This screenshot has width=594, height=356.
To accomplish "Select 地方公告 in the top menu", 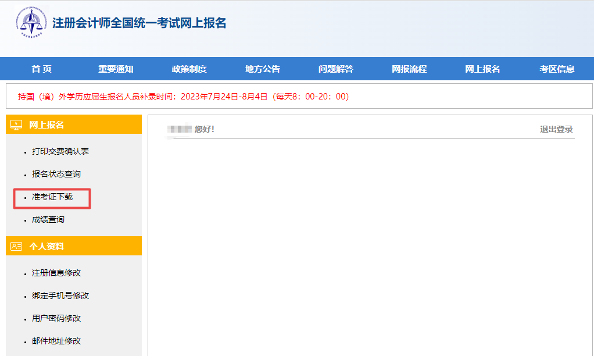I will [x=262, y=69].
